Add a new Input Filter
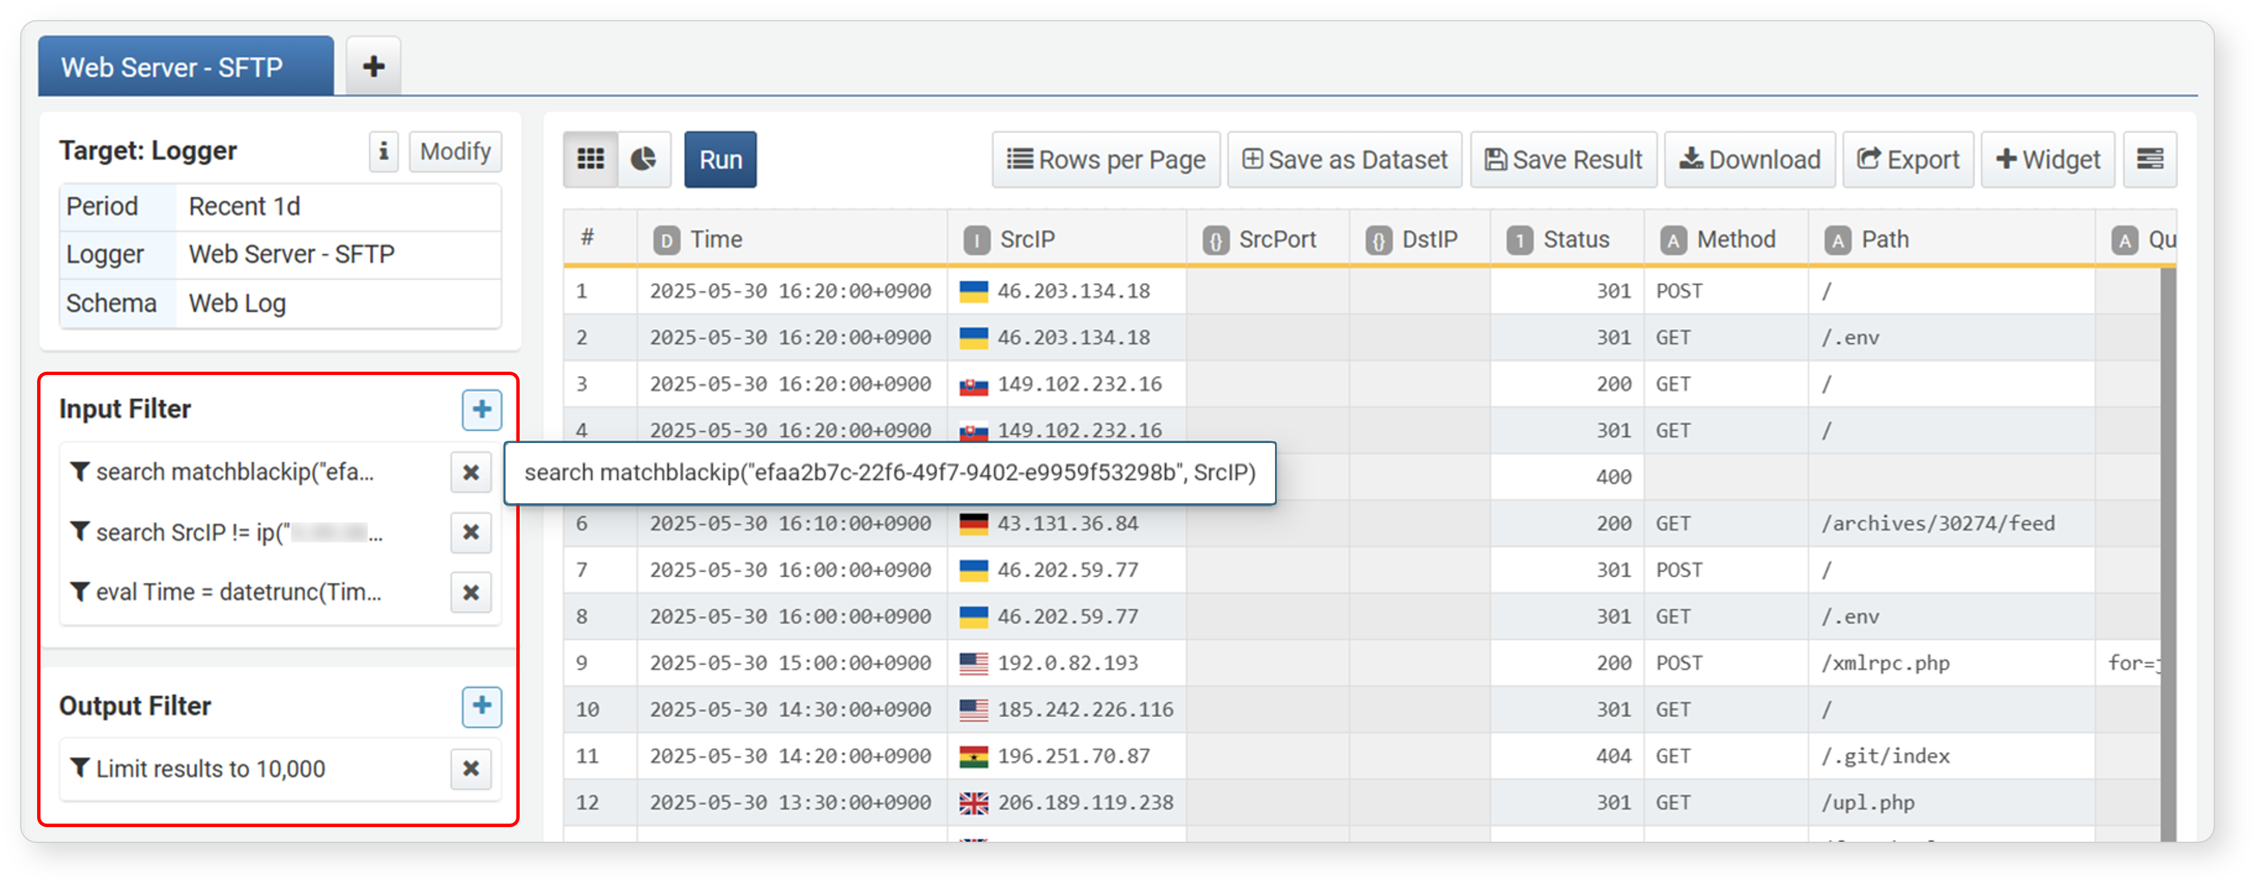Screen dimensions: 2257x885 pyautogui.click(x=482, y=409)
